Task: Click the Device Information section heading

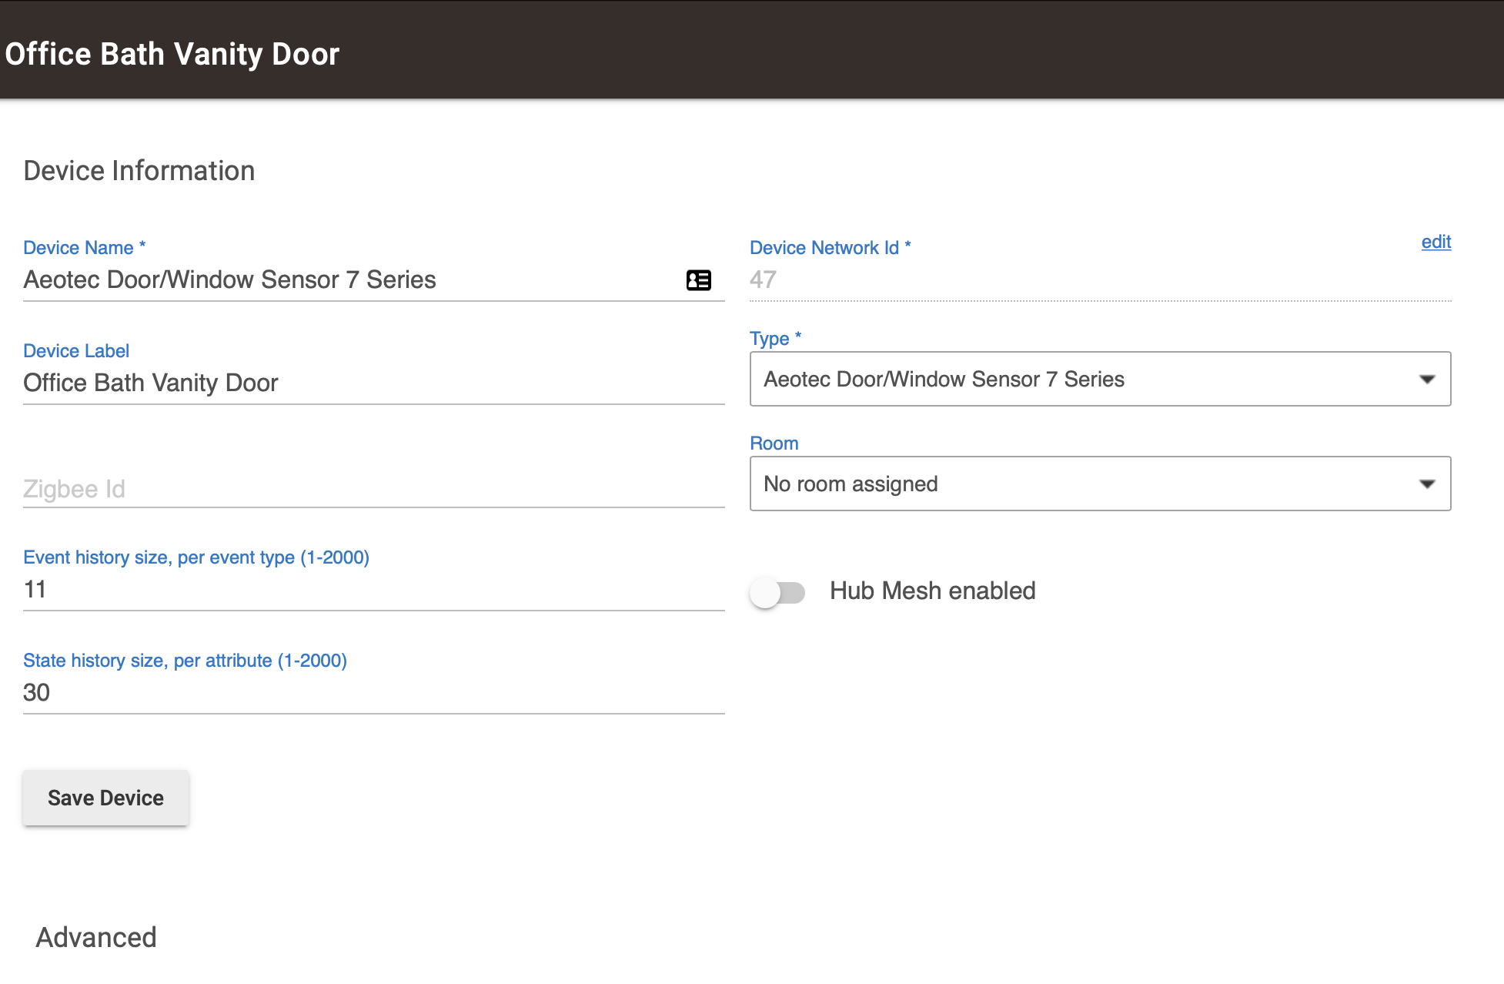Action: click(139, 171)
